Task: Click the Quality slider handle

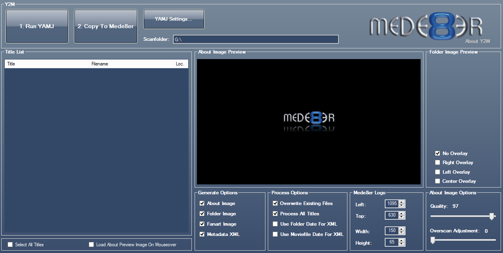Action: [491, 216]
